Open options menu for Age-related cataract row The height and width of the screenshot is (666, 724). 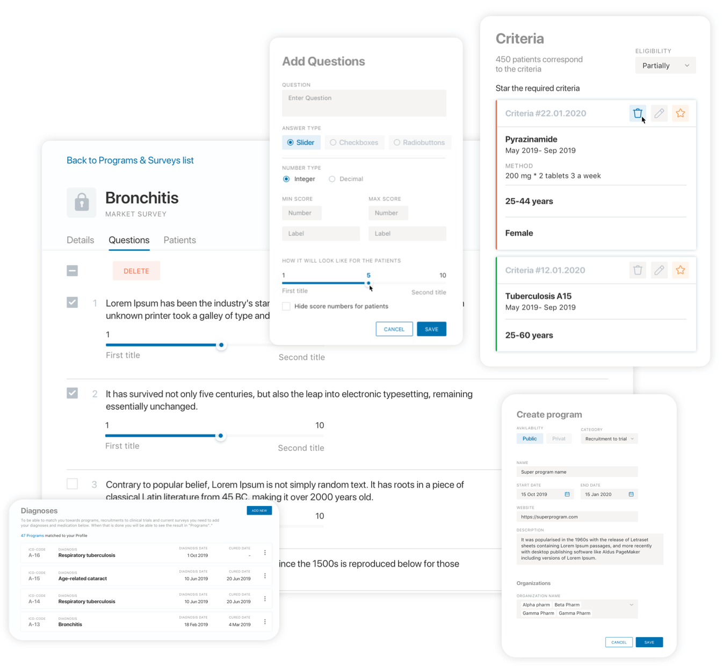click(265, 576)
